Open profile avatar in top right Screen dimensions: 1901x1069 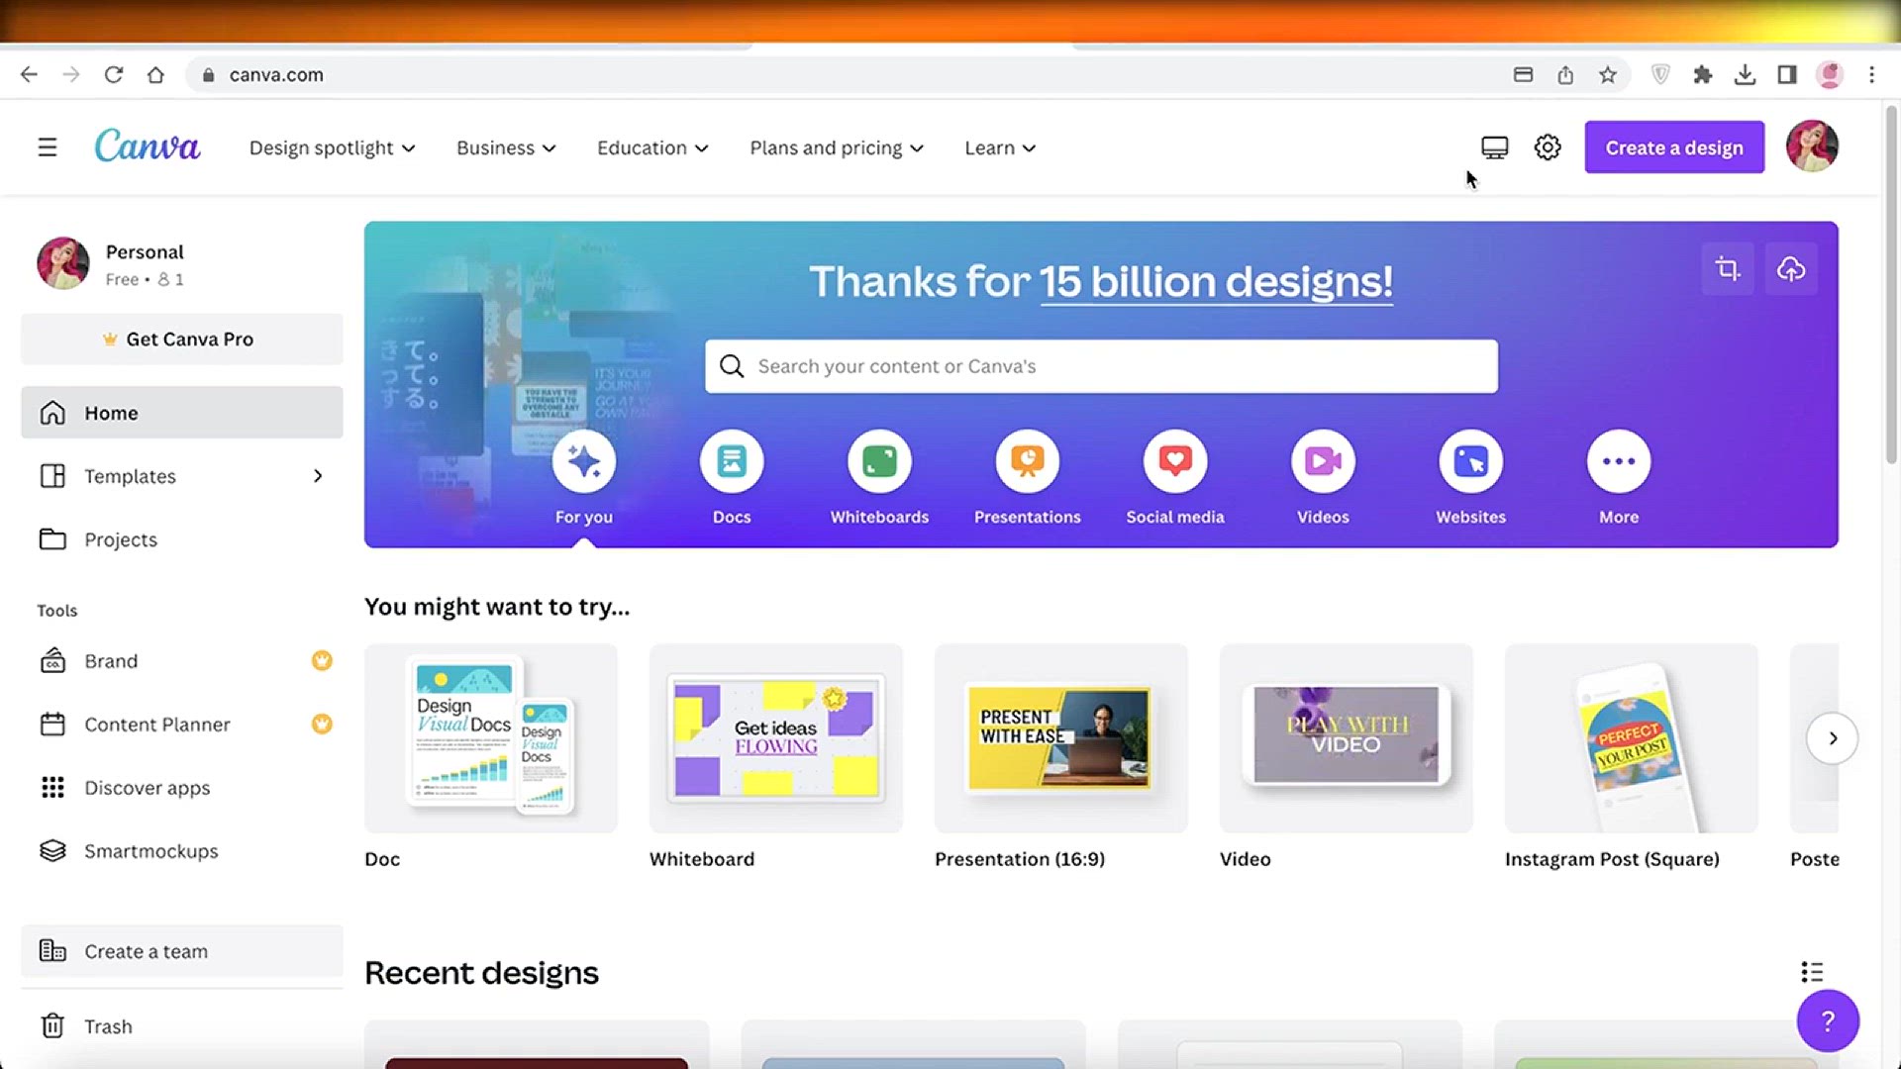pyautogui.click(x=1812, y=146)
